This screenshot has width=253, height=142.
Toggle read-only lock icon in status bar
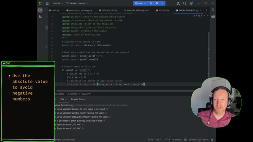point(212,140)
